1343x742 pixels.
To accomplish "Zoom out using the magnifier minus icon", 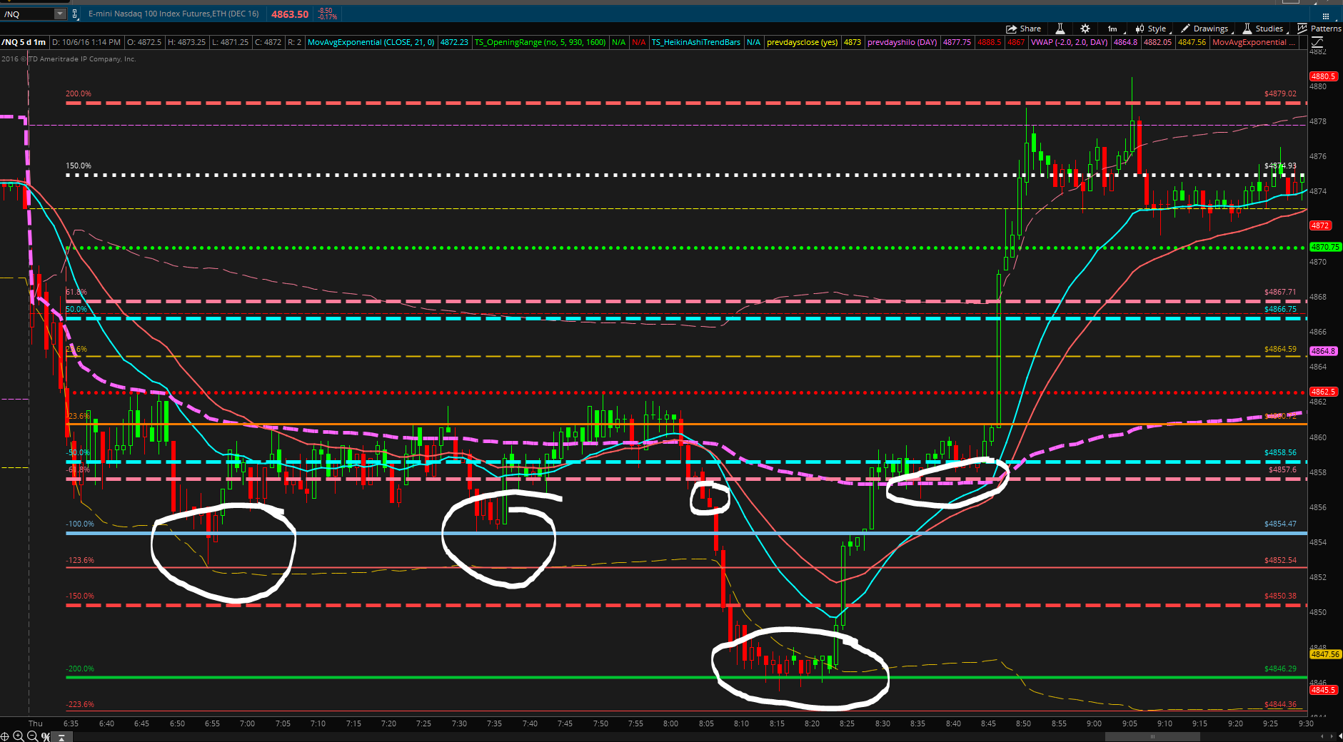I will (32, 736).
